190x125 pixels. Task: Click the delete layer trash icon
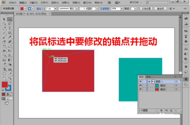tap(176, 110)
